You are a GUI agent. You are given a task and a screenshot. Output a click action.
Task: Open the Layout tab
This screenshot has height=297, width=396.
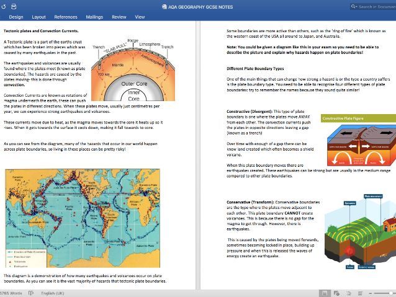38,17
